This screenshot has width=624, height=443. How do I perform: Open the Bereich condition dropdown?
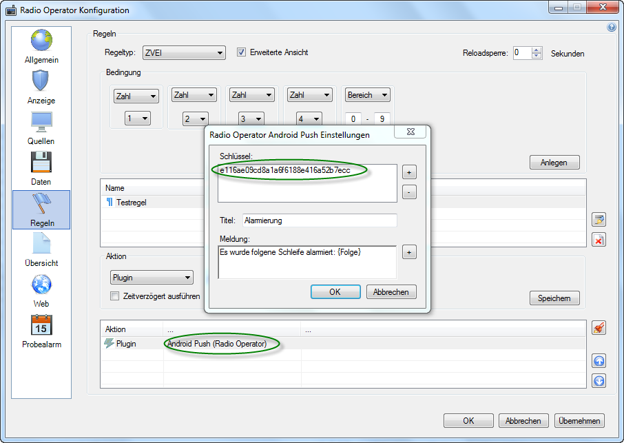coord(367,94)
